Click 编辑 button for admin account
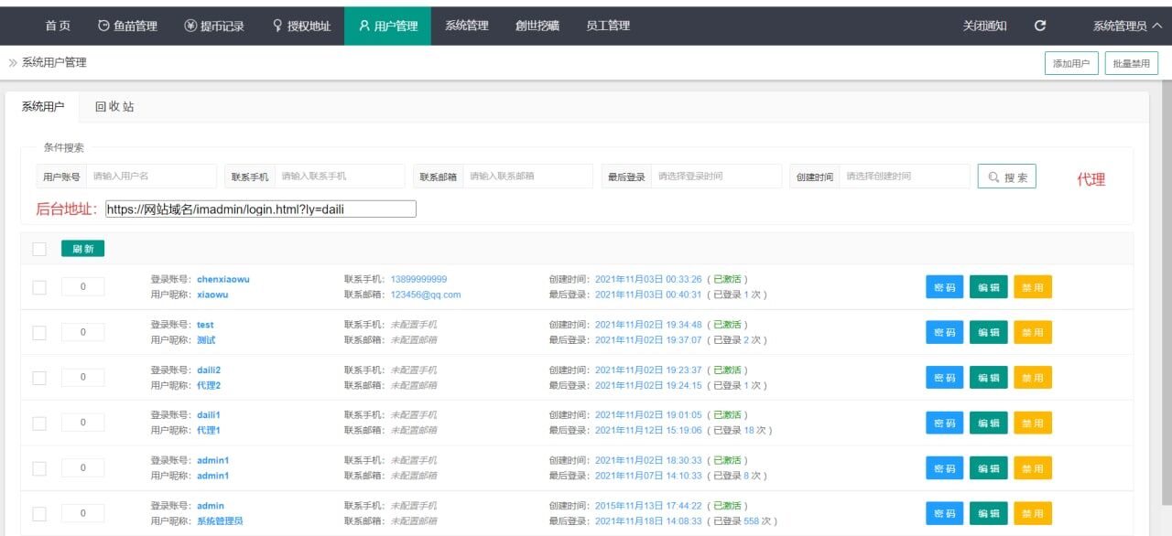 coord(989,513)
